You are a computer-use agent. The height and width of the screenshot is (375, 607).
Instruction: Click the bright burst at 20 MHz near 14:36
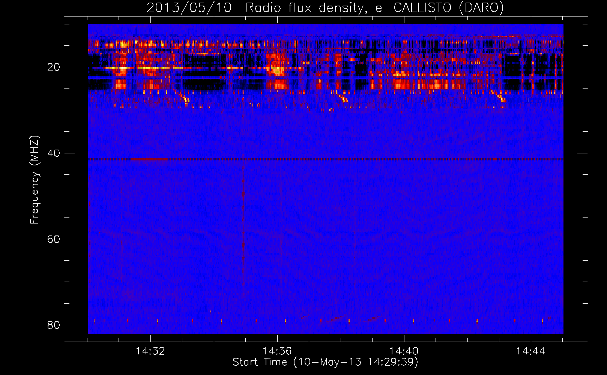click(278, 69)
